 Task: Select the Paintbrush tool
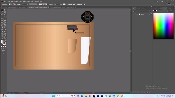coord(5,19)
